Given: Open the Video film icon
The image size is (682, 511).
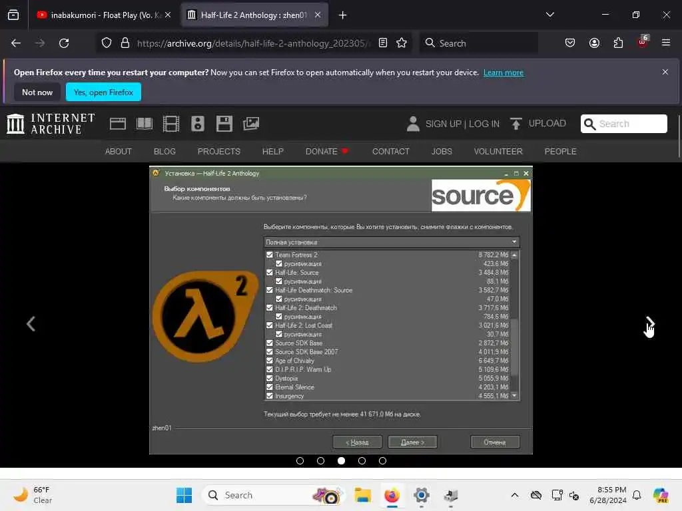Looking at the screenshot, I should click(171, 124).
